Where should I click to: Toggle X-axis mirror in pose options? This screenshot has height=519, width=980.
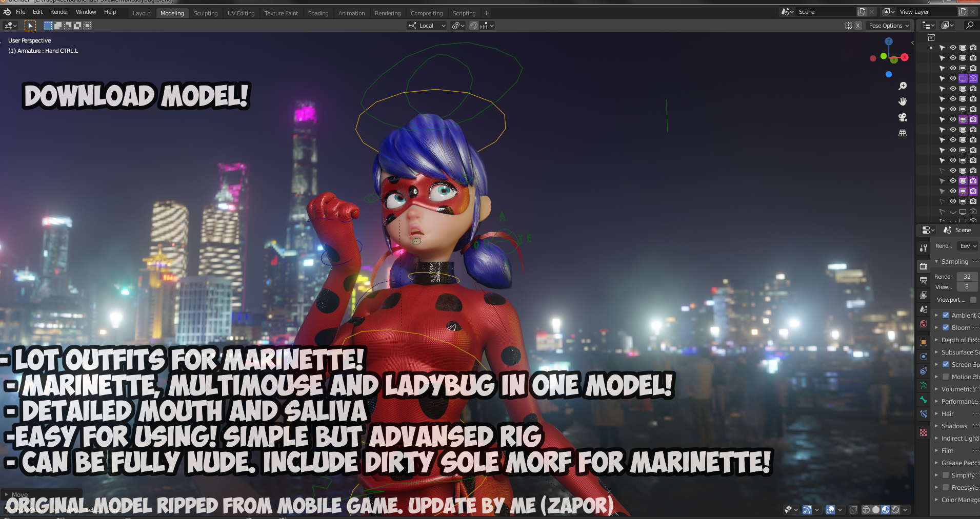tap(857, 26)
